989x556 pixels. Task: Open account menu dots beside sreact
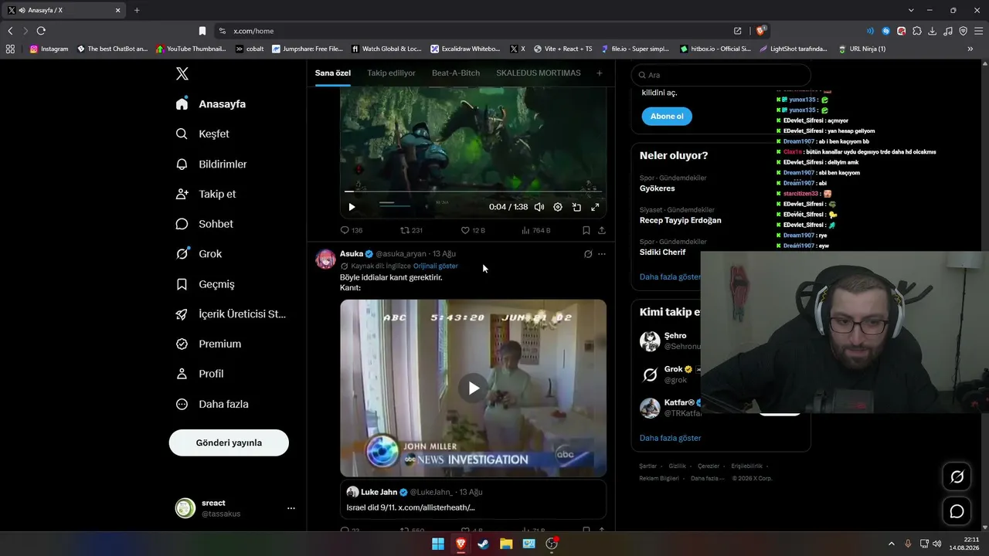point(291,508)
